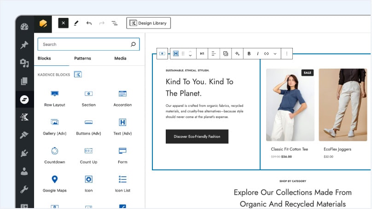This screenshot has height=209, width=372.
Task: Switch to the Media tab
Action: tap(120, 58)
